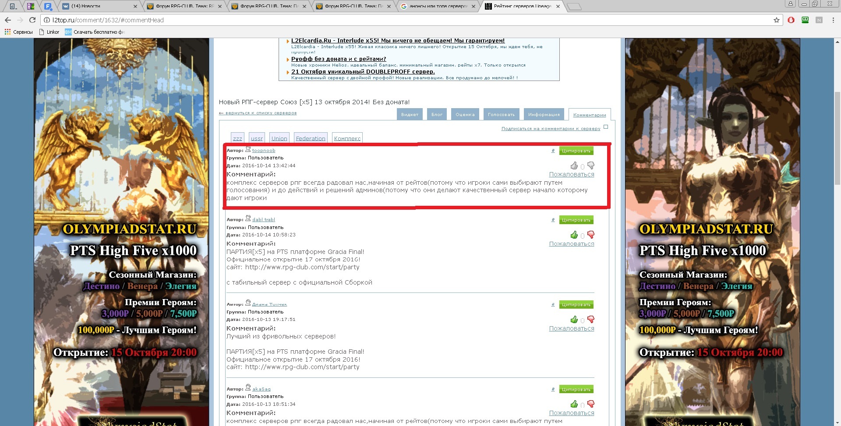The height and width of the screenshot is (426, 841).
Task: Open the Комплекс server tab
Action: [347, 138]
